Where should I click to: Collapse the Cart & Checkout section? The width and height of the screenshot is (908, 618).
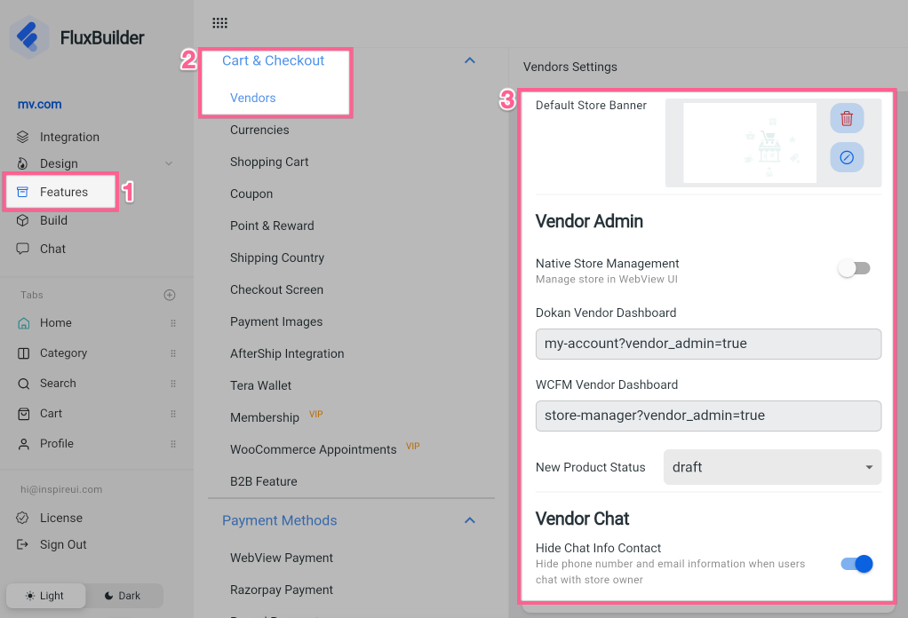pos(470,60)
